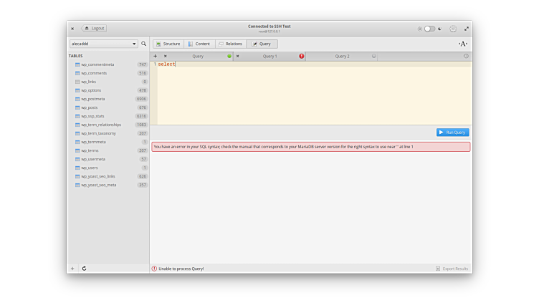The width and height of the screenshot is (539, 303).
Task: Open the preferences gear icon in header
Action: [453, 29]
